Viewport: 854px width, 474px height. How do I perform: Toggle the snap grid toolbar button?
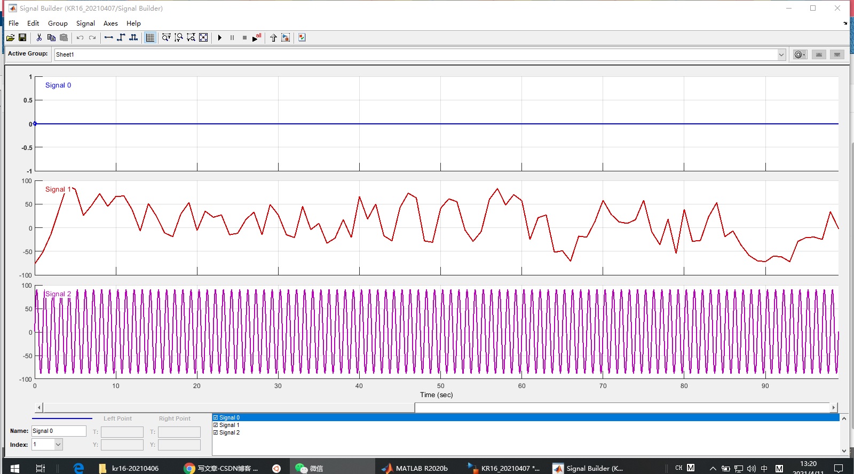[150, 37]
